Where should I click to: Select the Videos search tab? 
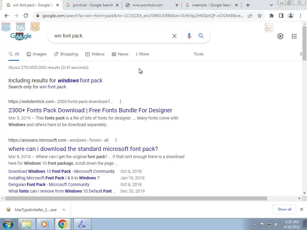pos(95,54)
